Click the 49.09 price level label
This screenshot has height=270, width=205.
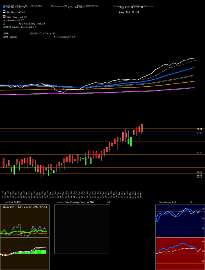(199, 153)
